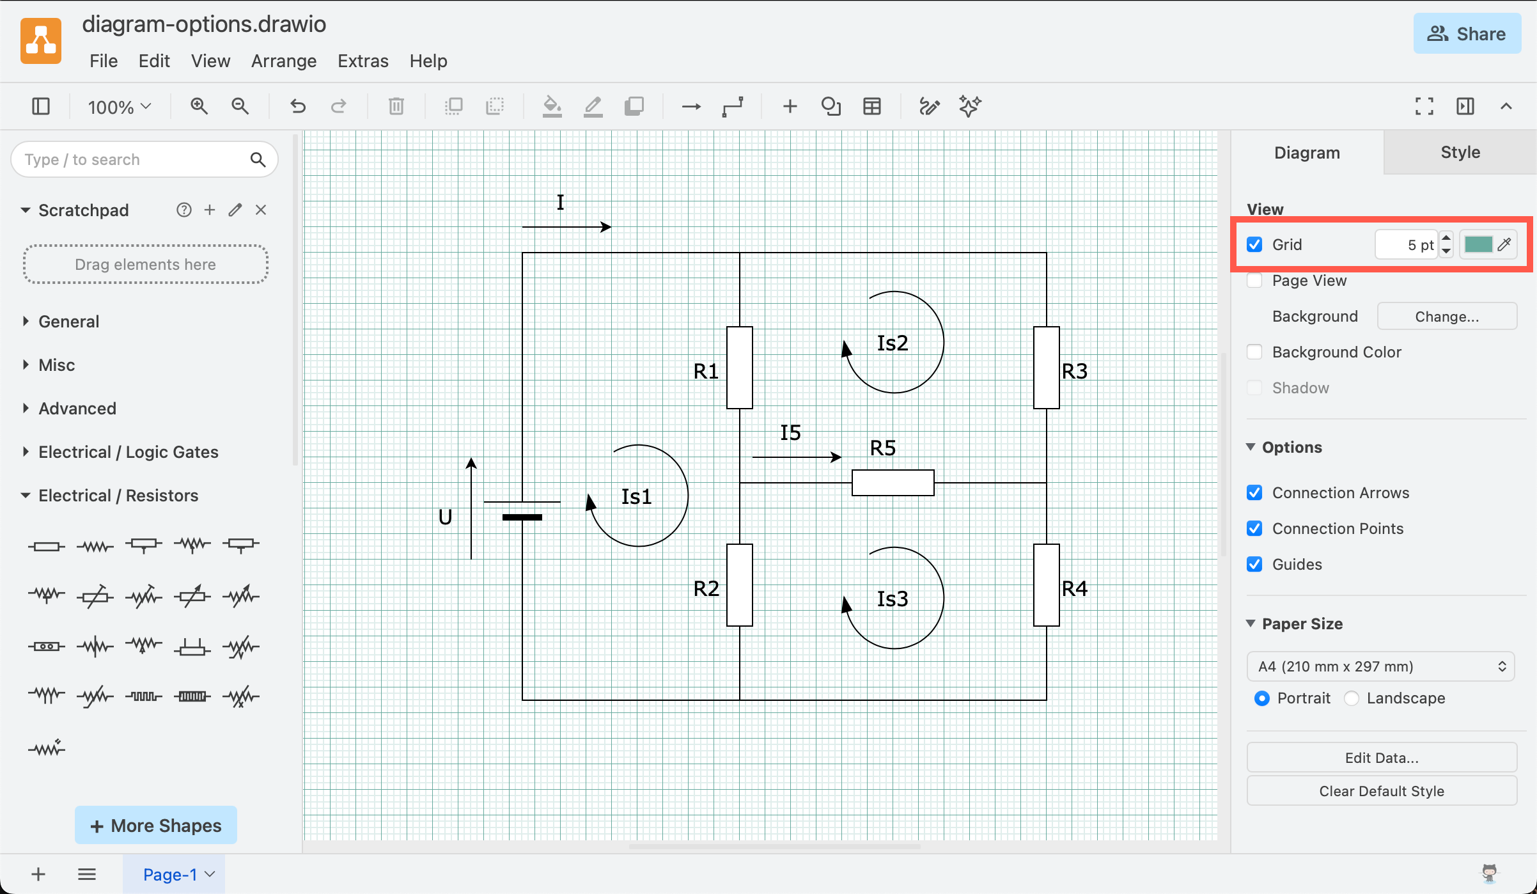Click the To Front icon

pos(454,106)
